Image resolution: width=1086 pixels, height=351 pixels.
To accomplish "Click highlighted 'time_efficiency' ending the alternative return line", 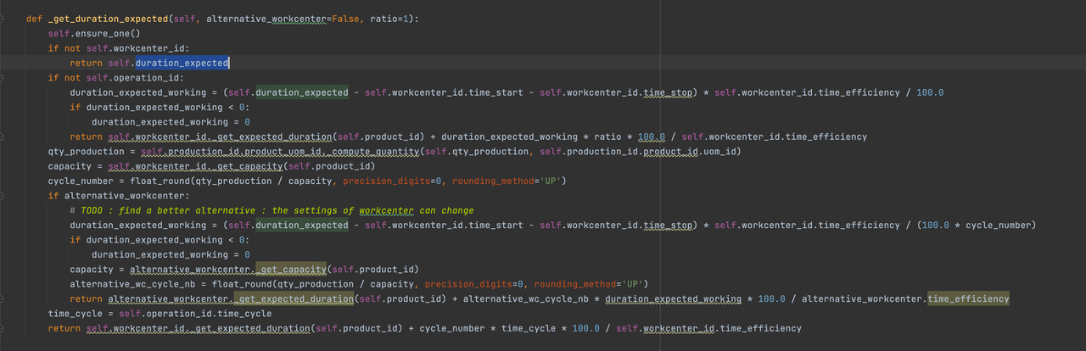I will click(x=968, y=299).
